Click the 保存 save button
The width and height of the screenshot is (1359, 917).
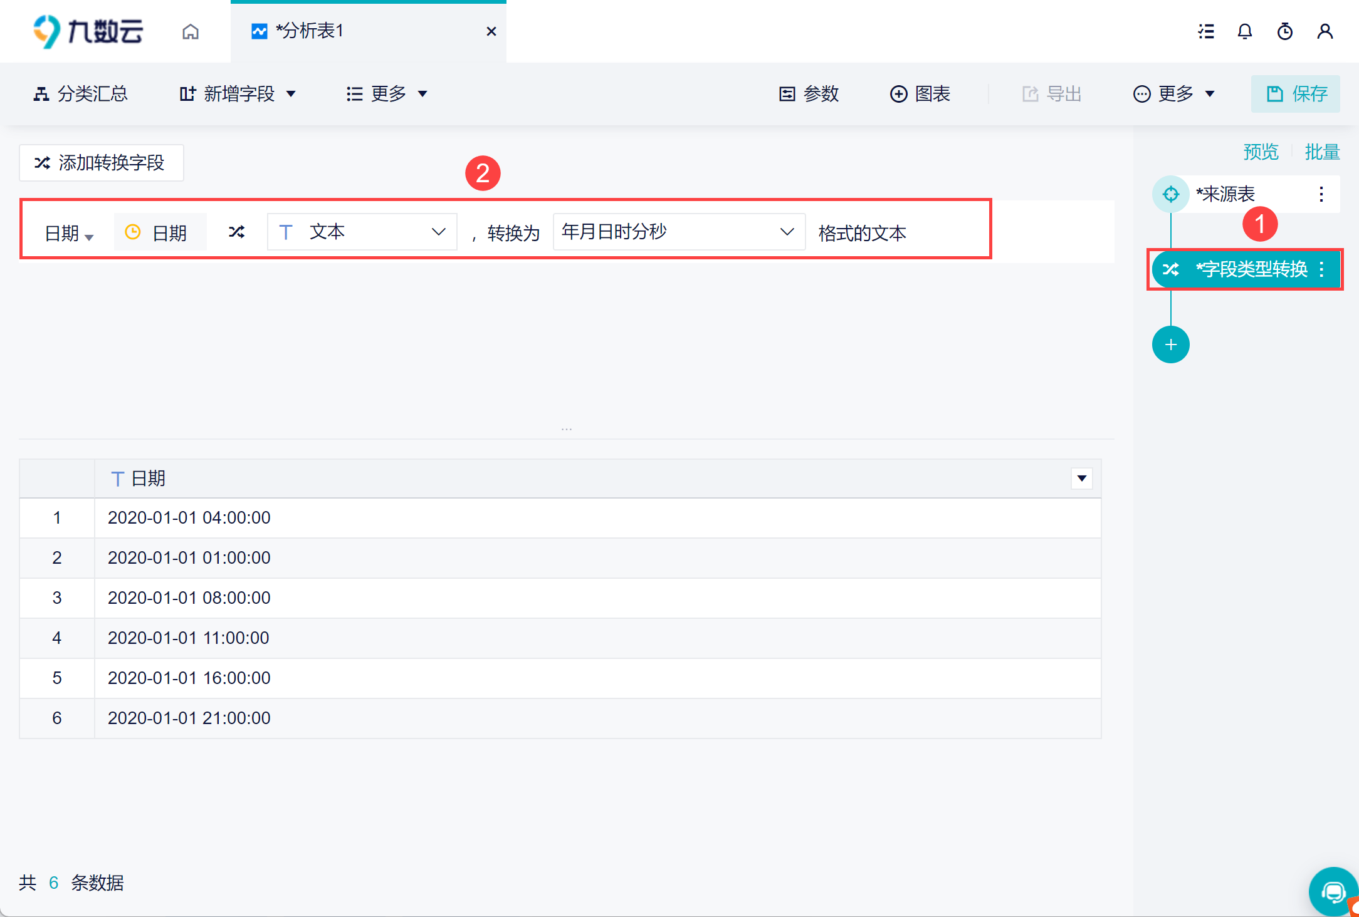coord(1296,94)
